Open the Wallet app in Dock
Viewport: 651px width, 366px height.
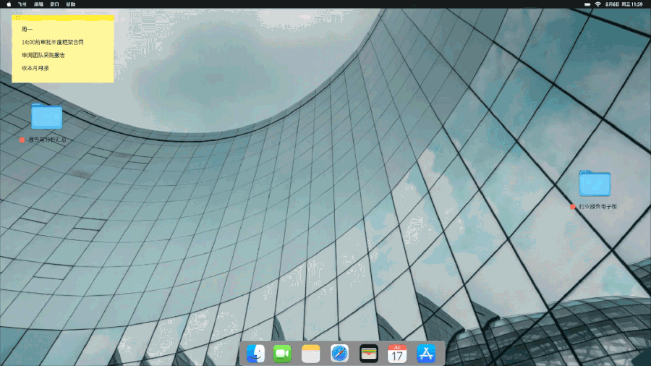[369, 354]
